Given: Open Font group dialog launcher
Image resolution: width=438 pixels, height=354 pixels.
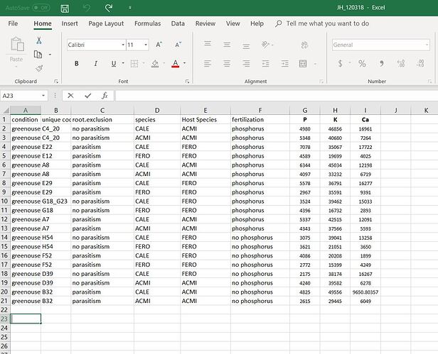Looking at the screenshot, I should pos(187,82).
